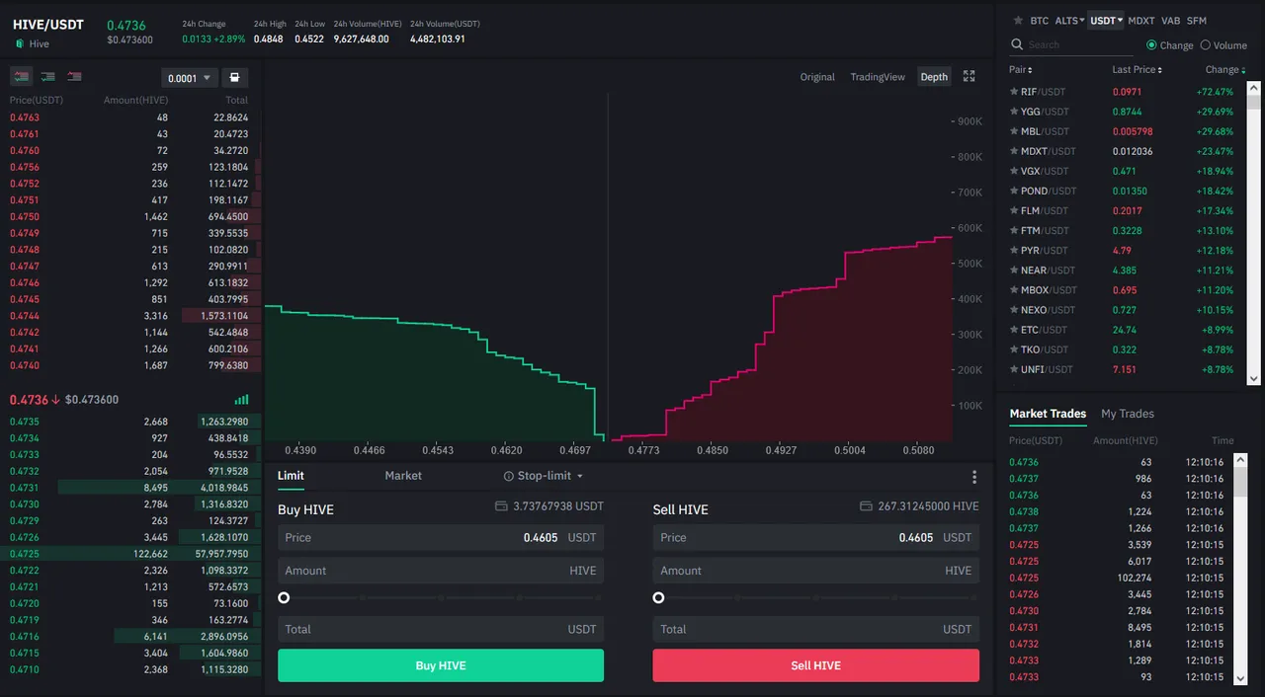The width and height of the screenshot is (1265, 697).
Task: Open the USDT market dropdown
Action: click(x=1106, y=20)
